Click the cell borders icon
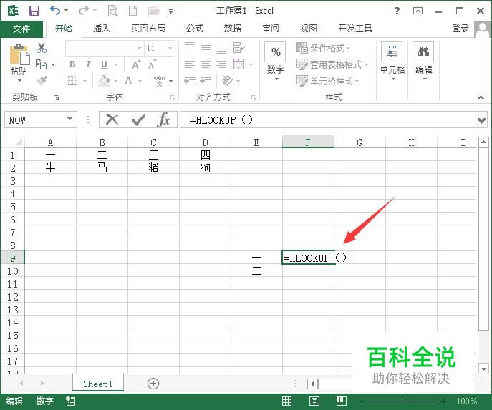 (x=73, y=81)
